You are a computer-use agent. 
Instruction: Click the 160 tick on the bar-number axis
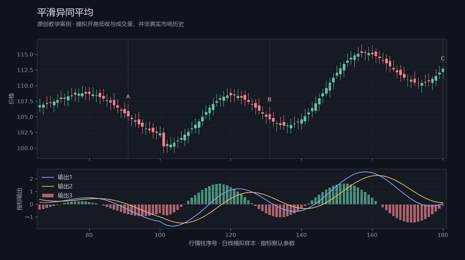coord(372,235)
